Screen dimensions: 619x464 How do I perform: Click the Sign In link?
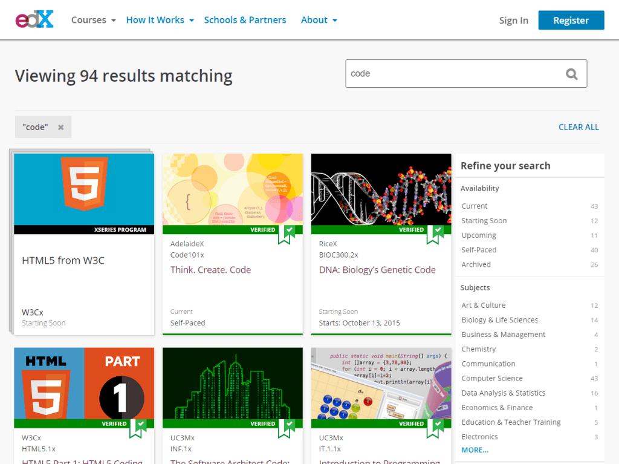click(x=513, y=21)
